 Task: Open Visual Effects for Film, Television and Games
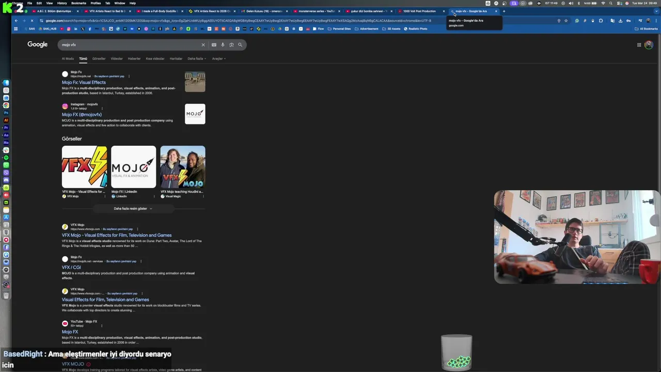(x=105, y=300)
